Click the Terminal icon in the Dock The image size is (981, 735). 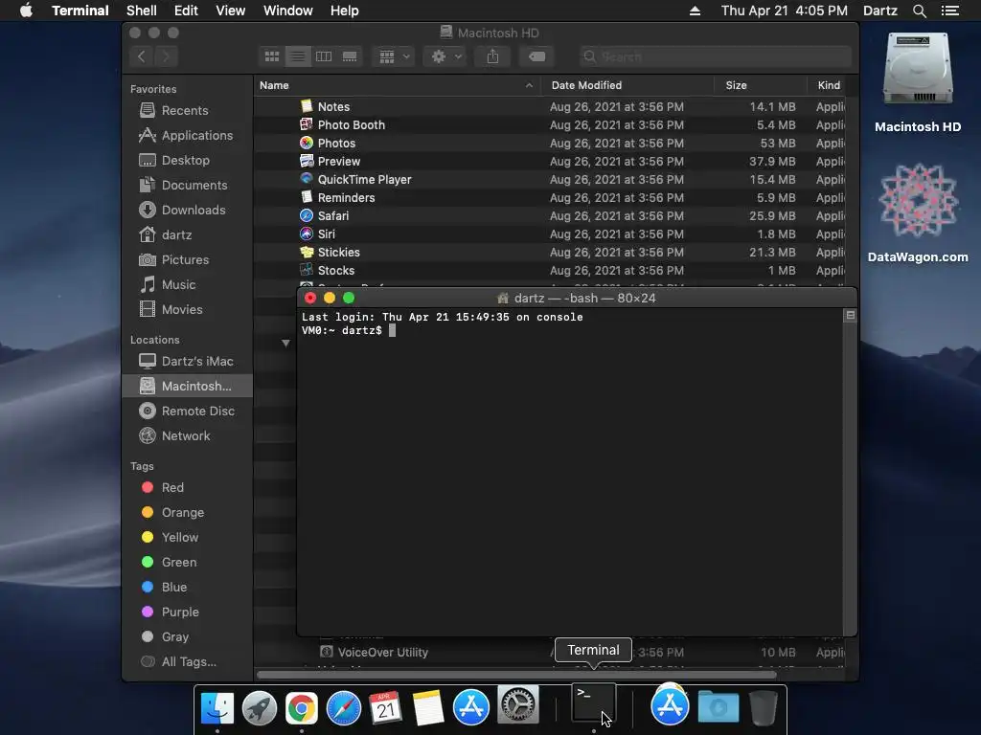(594, 703)
